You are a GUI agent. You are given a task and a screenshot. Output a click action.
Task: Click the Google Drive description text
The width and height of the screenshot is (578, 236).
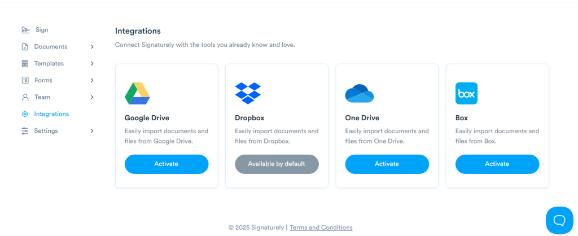click(167, 136)
